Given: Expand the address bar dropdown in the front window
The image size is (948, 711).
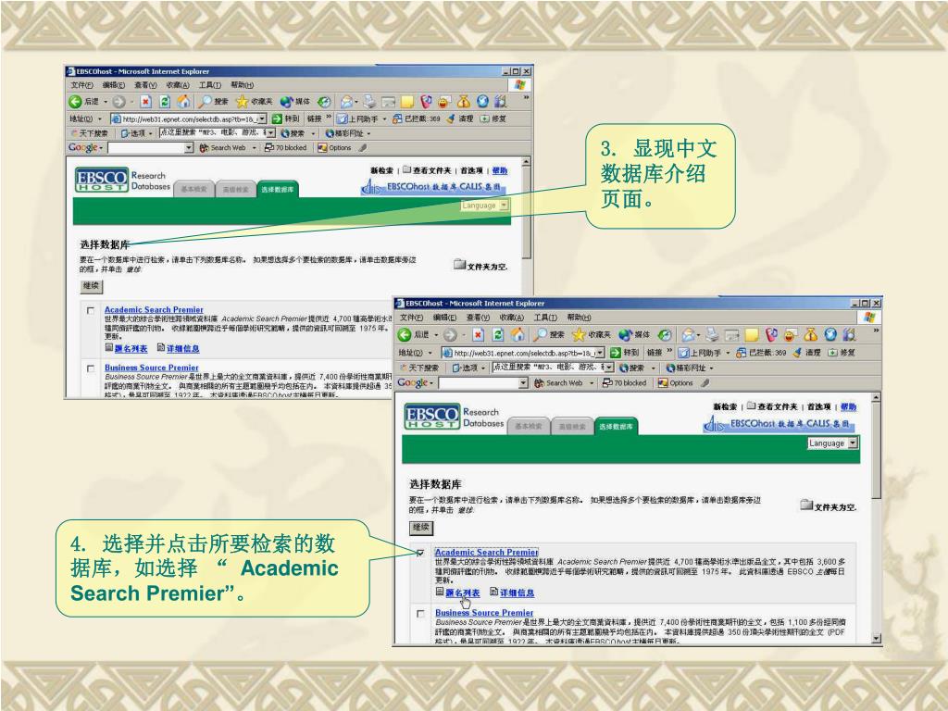Looking at the screenshot, I should (x=600, y=353).
